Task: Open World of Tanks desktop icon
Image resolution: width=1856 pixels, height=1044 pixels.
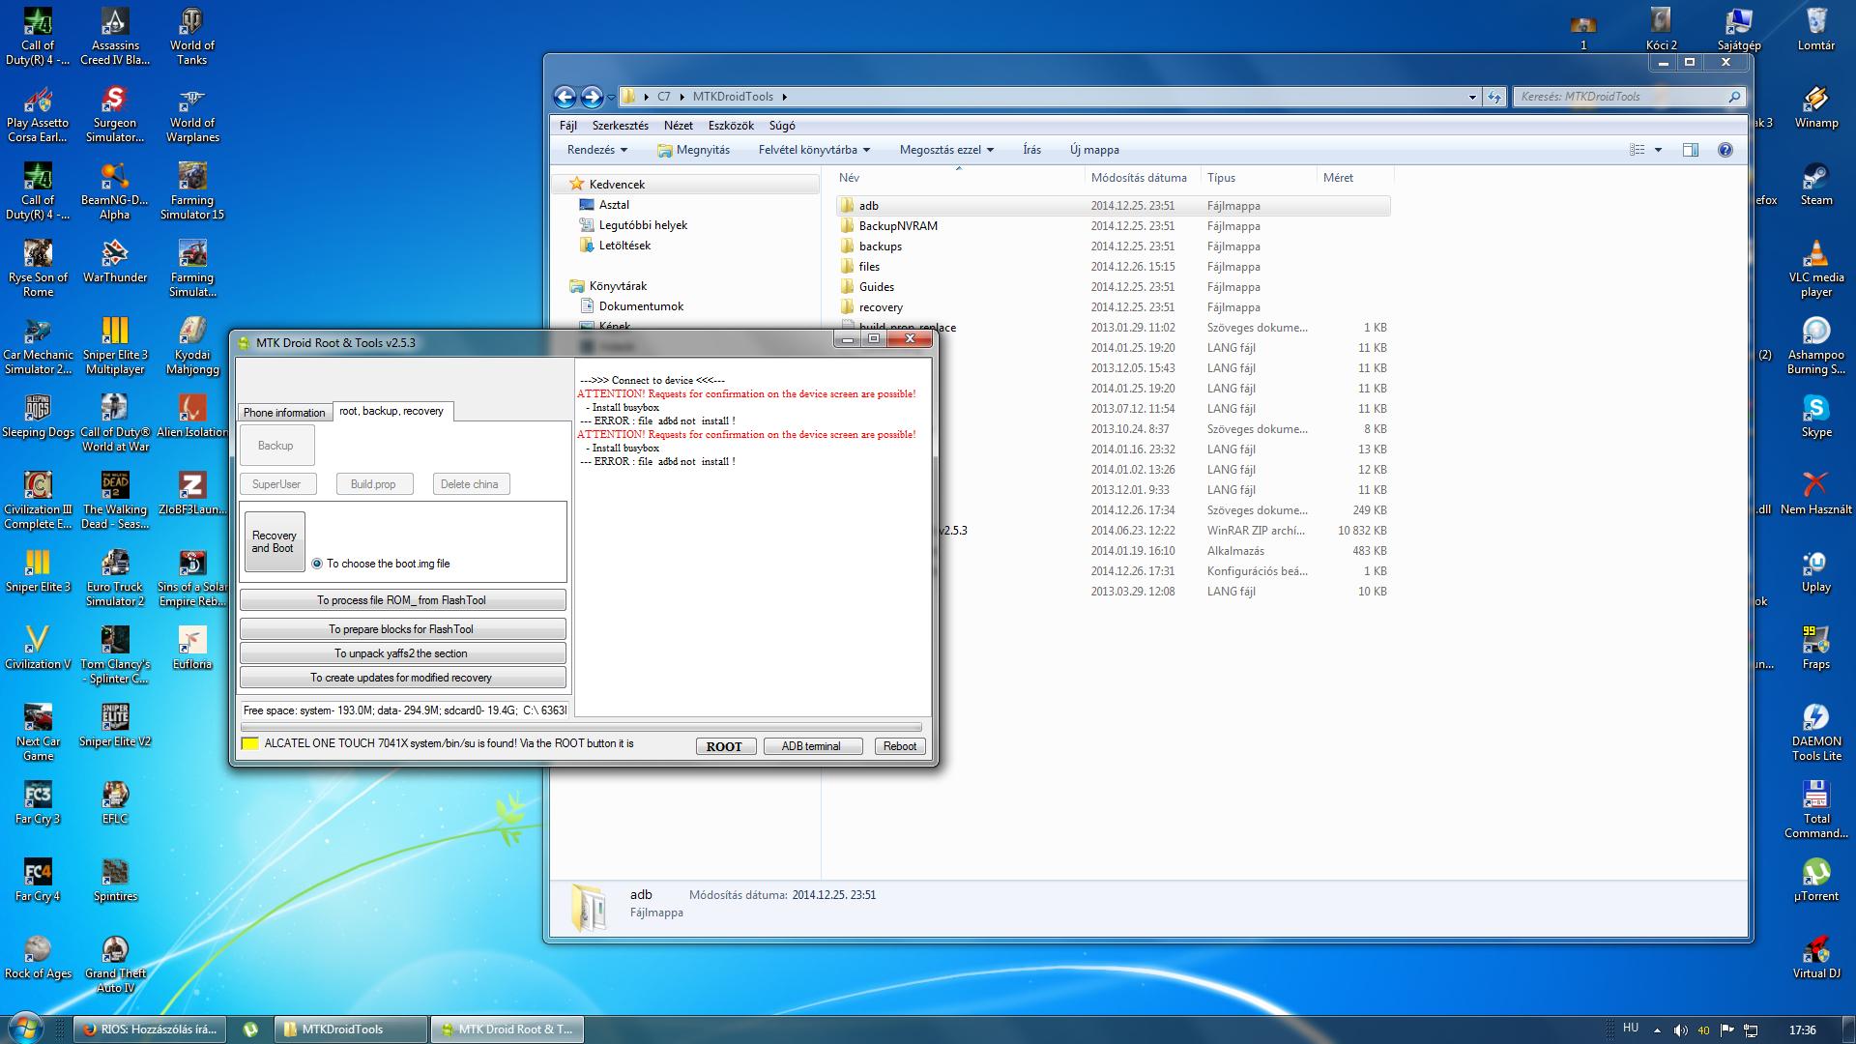Action: pos(191,36)
